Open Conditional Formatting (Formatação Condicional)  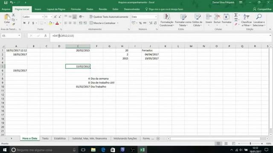click(x=167, y=20)
